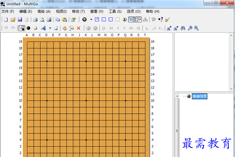Image resolution: width=235 pixels, height=157 pixels.
Task: Open the game properties icon
Action: pyautogui.click(x=73, y=19)
